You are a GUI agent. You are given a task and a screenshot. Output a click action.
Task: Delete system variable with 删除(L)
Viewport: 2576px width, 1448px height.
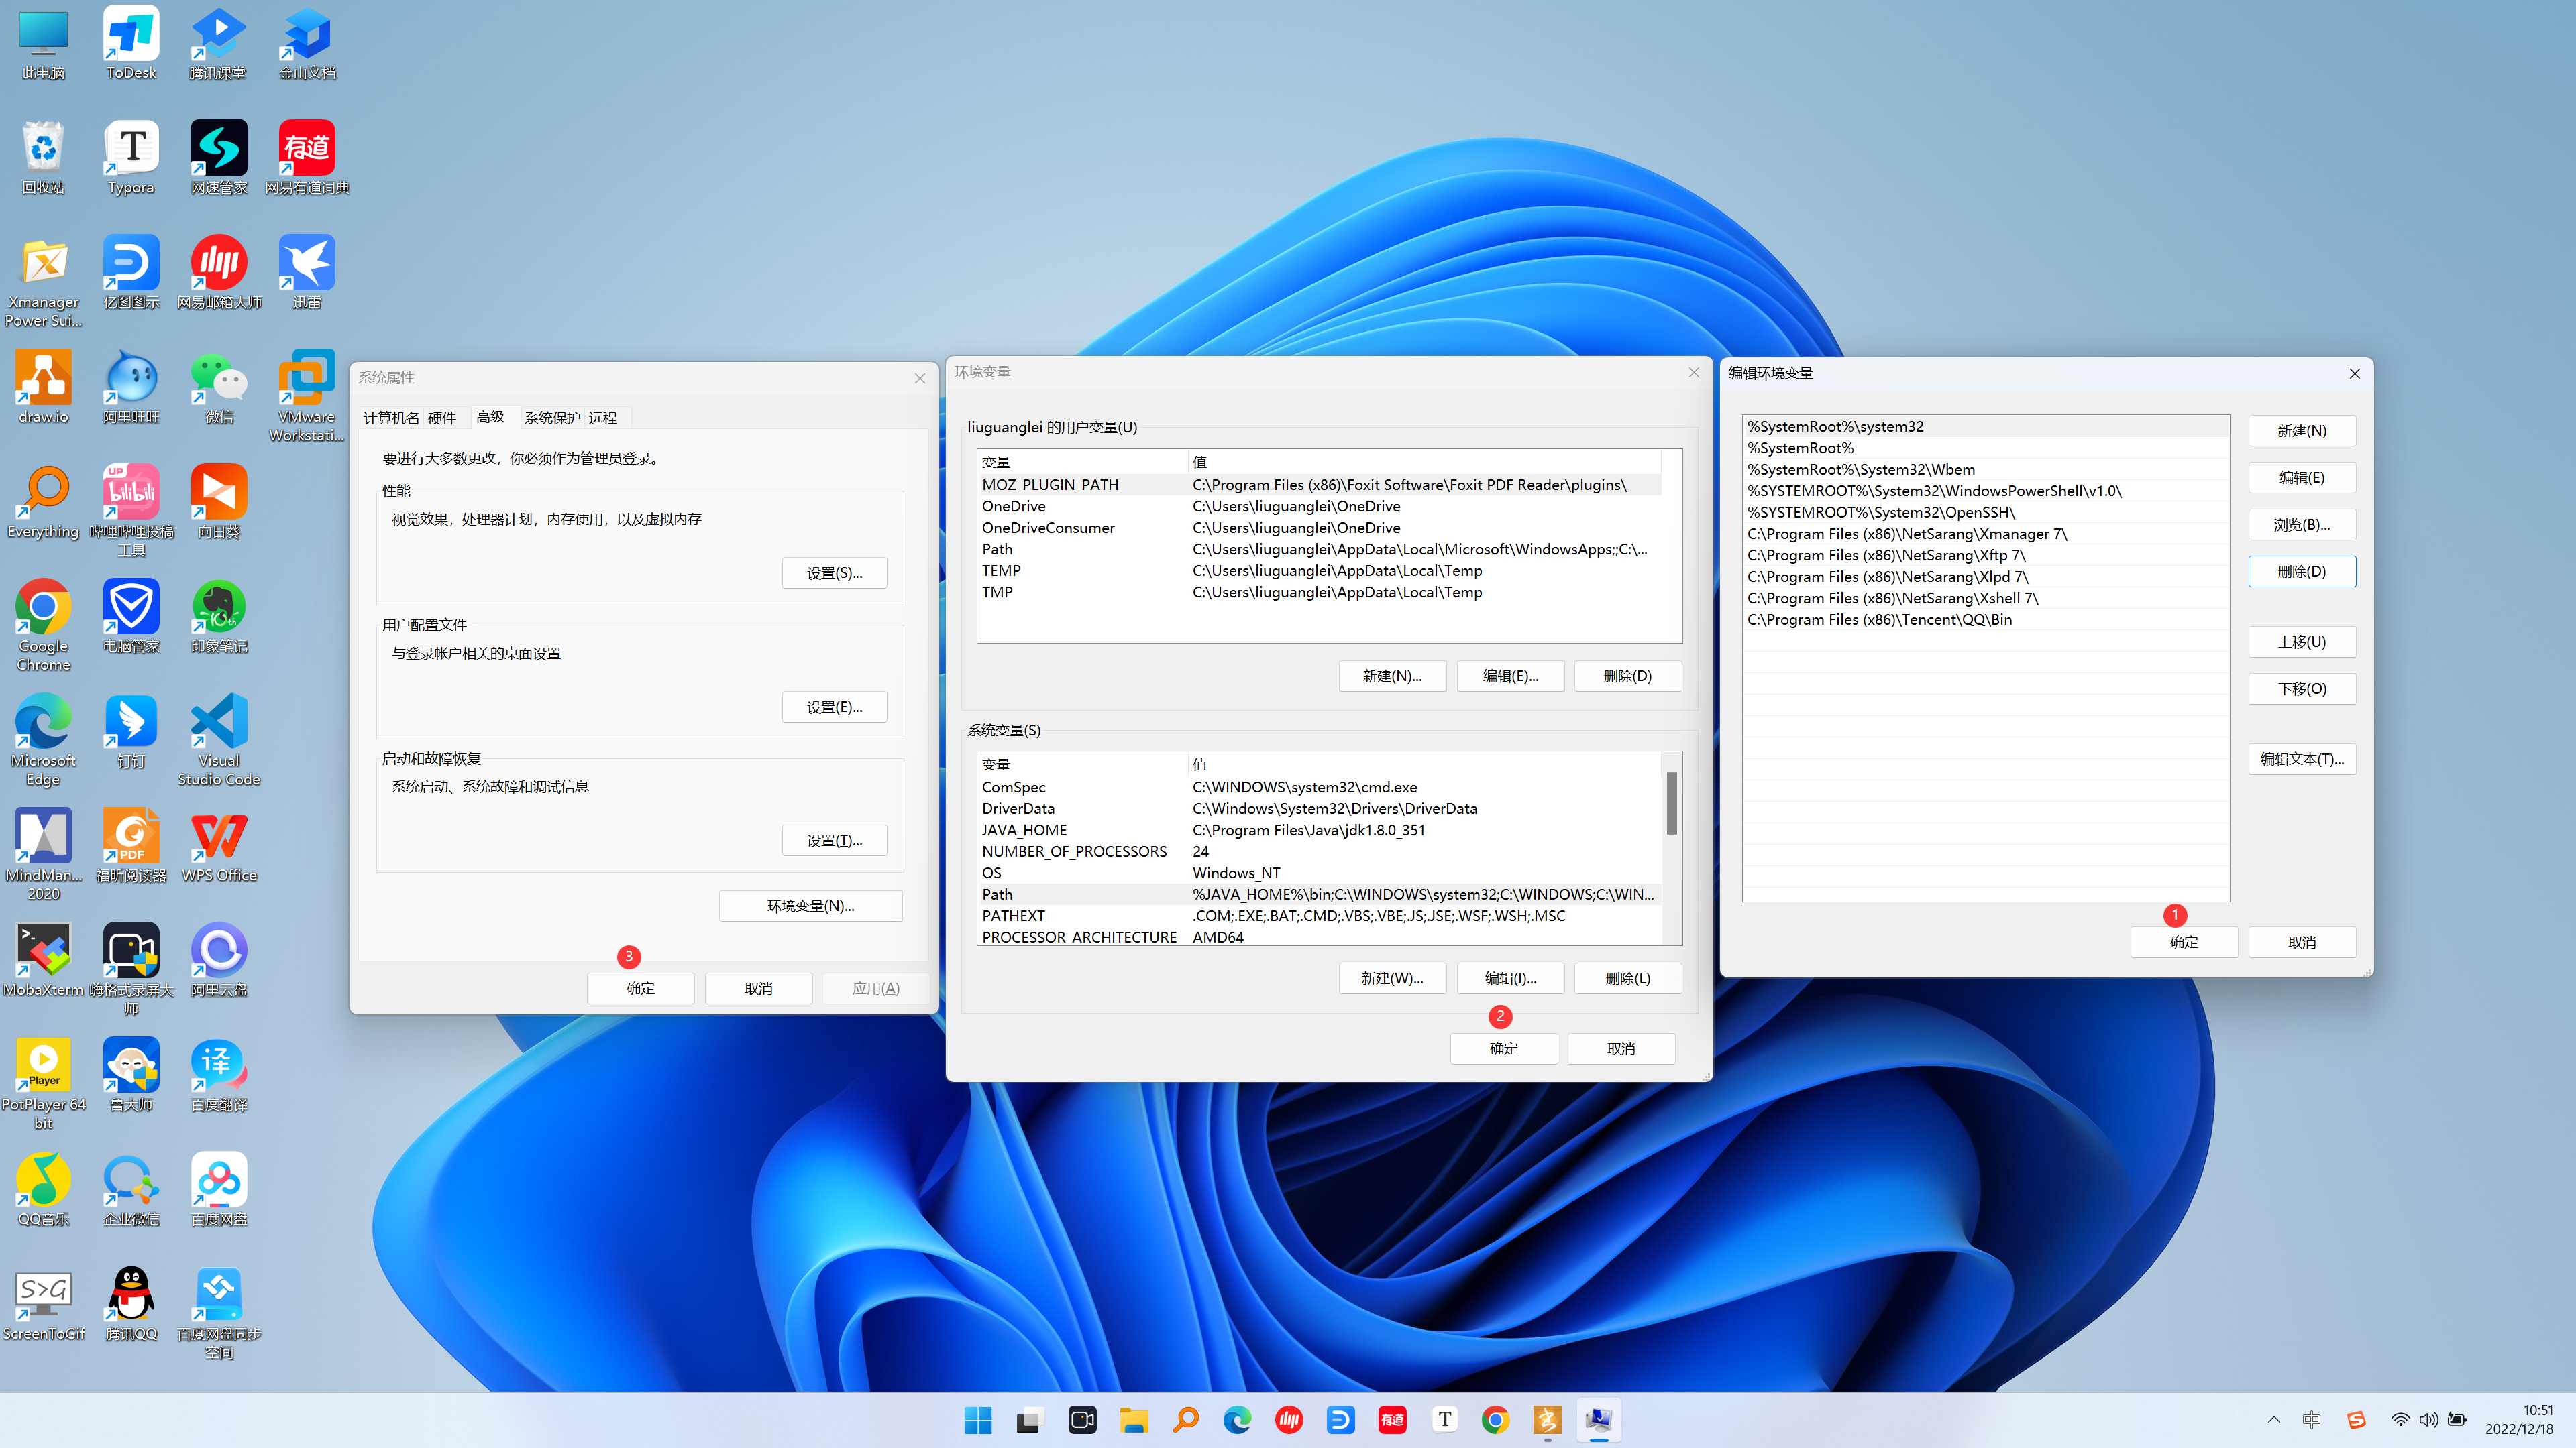(1628, 978)
